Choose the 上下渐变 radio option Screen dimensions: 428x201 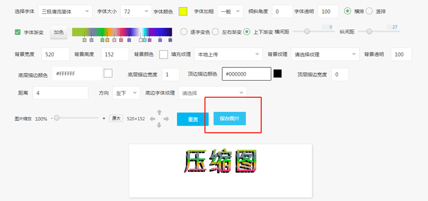pyautogui.click(x=247, y=32)
